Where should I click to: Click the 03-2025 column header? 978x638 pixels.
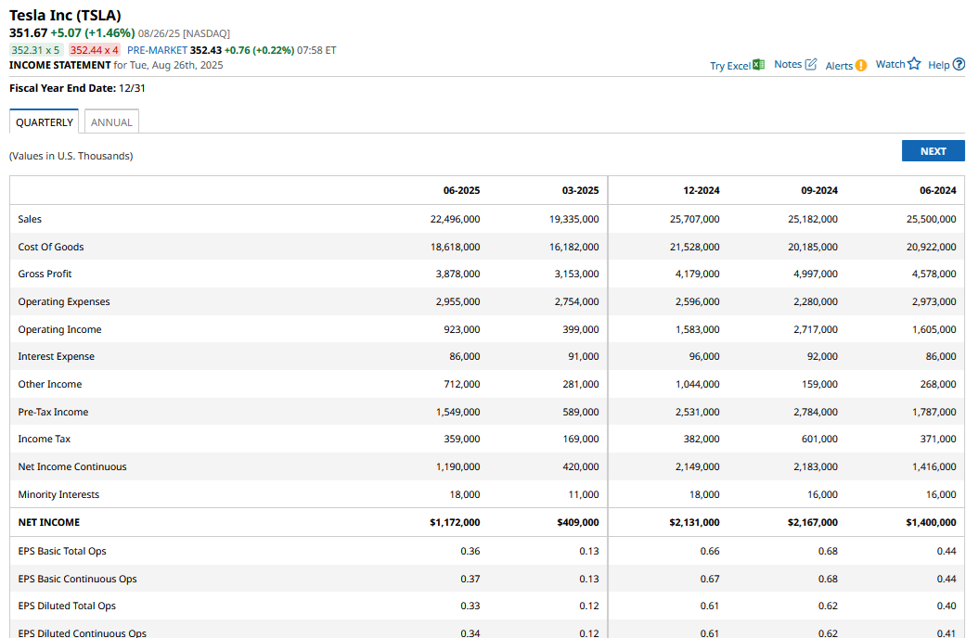(x=580, y=191)
